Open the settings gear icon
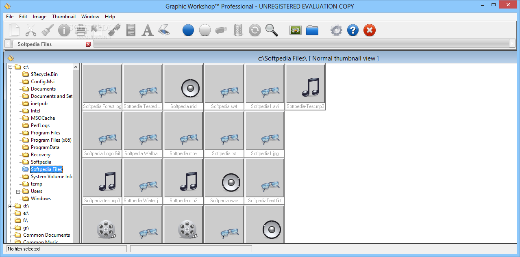This screenshot has height=257, width=520. pos(336,30)
